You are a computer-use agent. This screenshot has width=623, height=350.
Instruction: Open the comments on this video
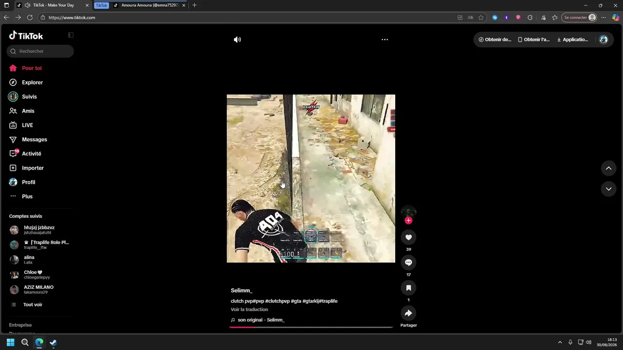[408, 262]
